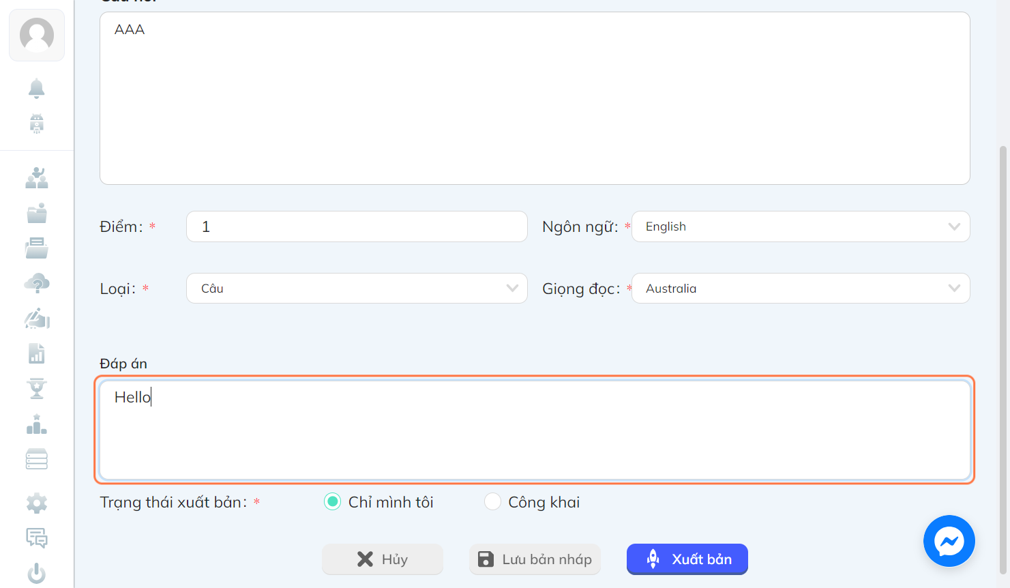Click the "Loại:" label

[118, 289]
